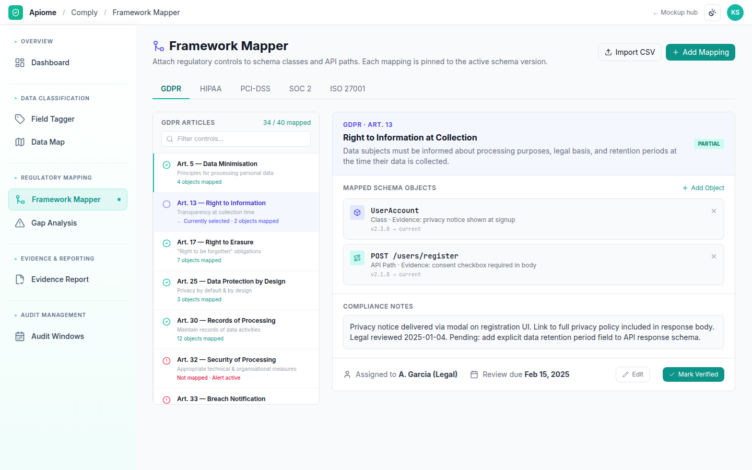
Task: Select Art. 33 — Breach Notification row
Action: click(236, 396)
